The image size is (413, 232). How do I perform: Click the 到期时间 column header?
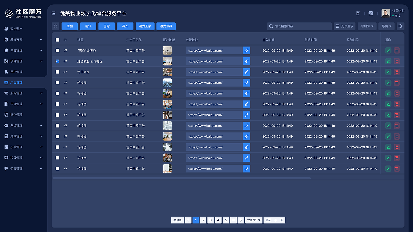click(x=310, y=40)
